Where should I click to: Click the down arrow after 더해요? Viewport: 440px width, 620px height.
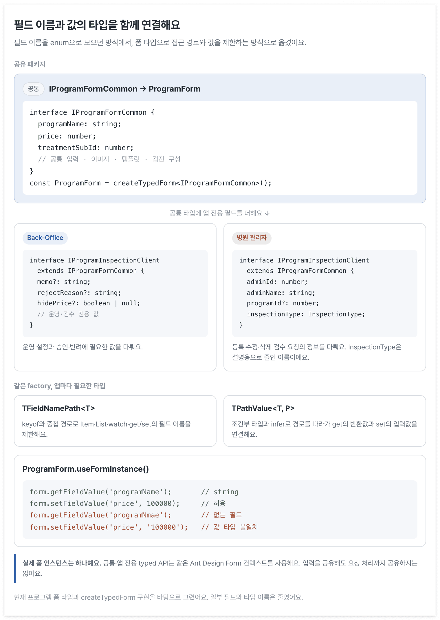267,213
